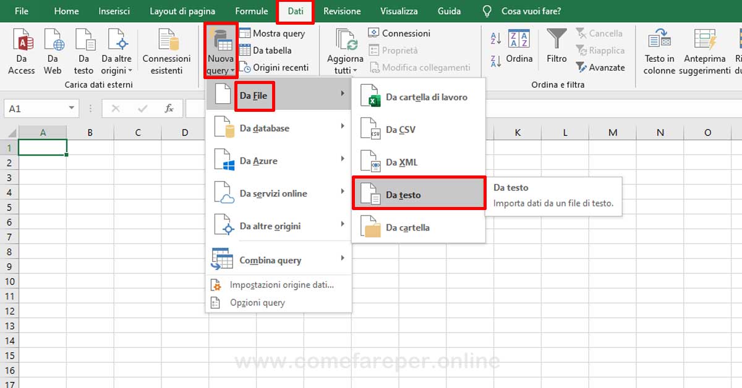This screenshot has width=742, height=388.
Task: Select cell A1 in the worksheet
Action: (x=43, y=147)
